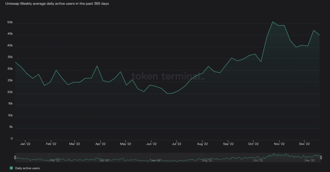
Task: Click the 15k y-axis label
Action: point(10,104)
